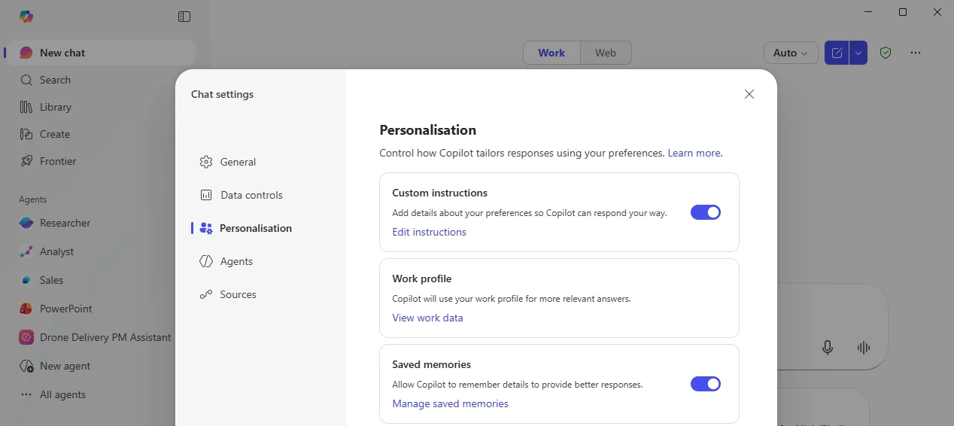Click the Saved memories card title

(432, 364)
